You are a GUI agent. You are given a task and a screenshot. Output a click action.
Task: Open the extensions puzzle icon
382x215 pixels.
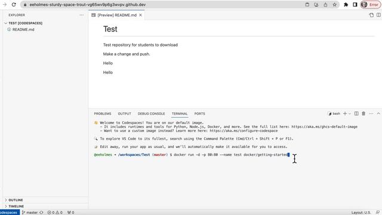[x=346, y=5]
